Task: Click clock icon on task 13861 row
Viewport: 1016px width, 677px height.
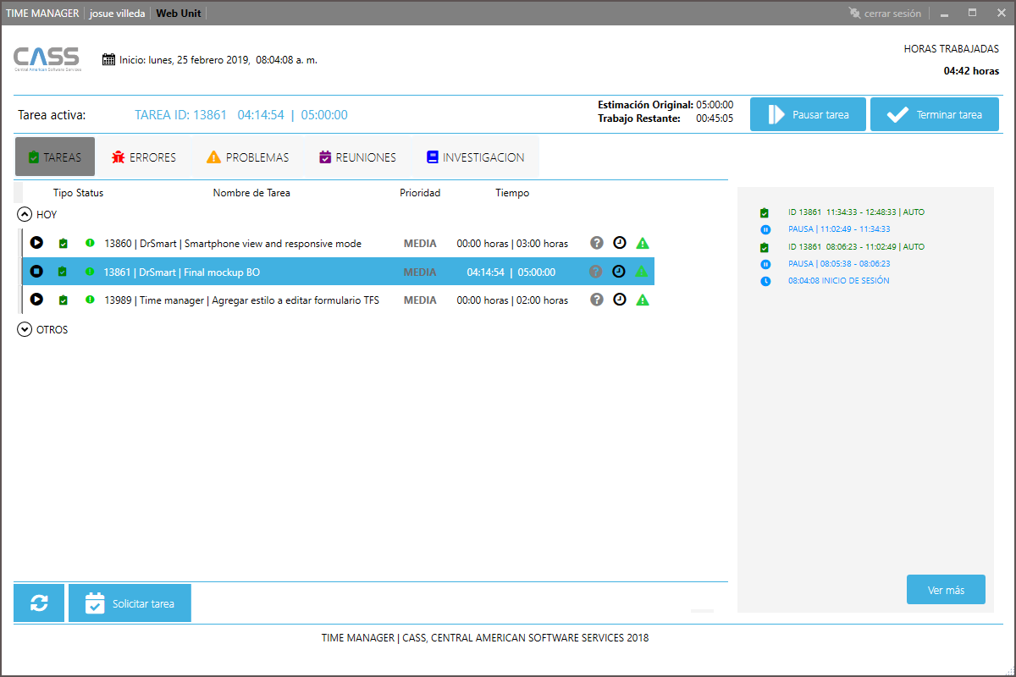Action: 620,272
